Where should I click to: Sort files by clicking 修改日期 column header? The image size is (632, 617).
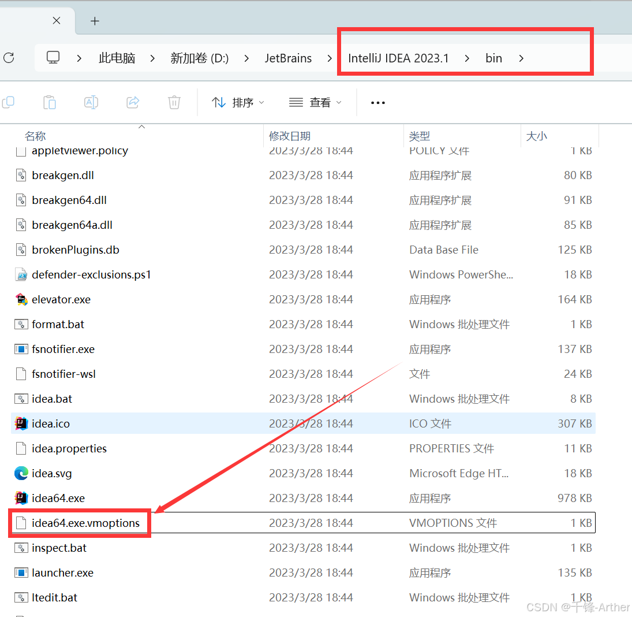289,135
